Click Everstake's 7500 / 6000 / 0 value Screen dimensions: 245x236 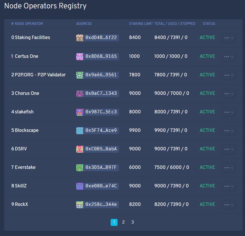tap(171, 167)
